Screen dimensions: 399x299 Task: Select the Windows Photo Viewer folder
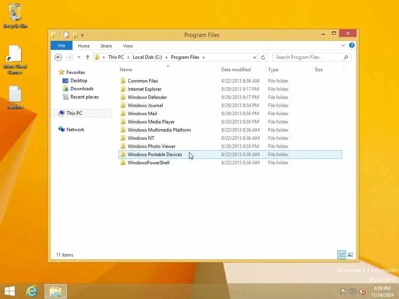230,146
